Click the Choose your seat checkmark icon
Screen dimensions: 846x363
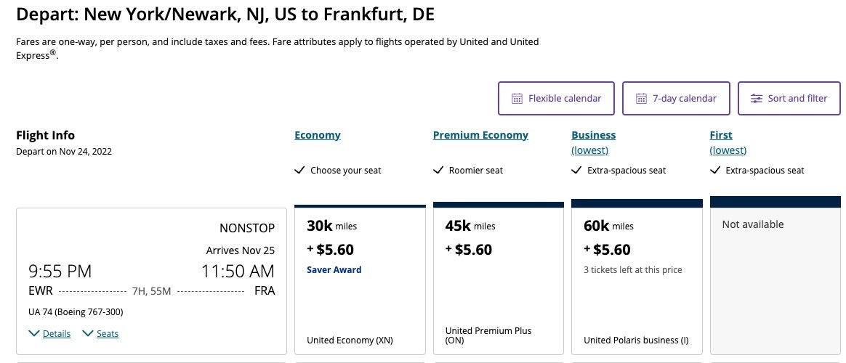tap(299, 171)
